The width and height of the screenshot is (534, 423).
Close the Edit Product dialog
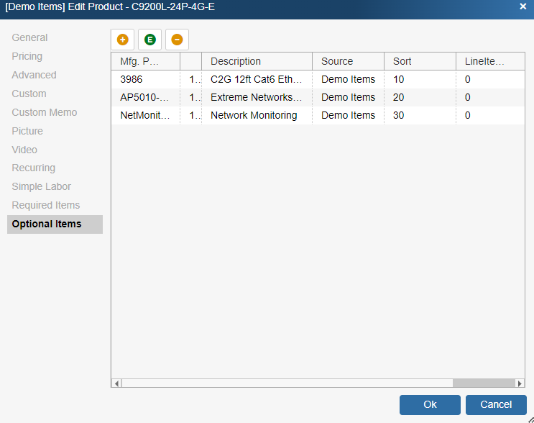point(523,6)
